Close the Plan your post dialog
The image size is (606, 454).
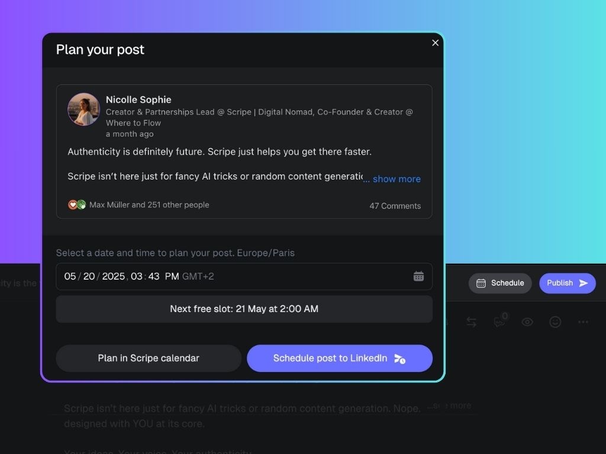point(435,43)
